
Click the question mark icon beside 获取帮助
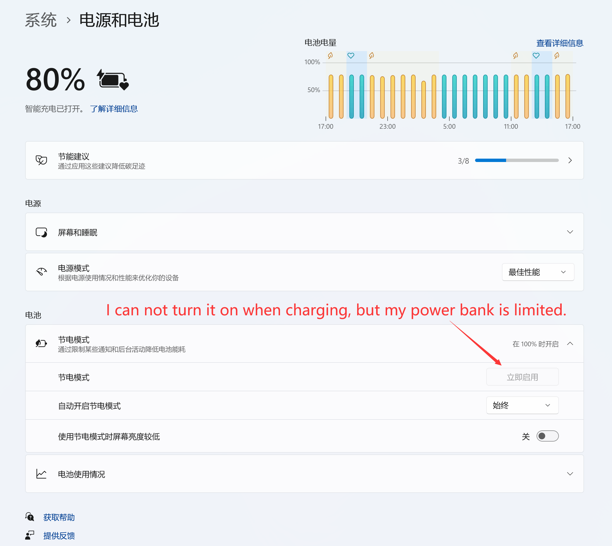point(30,517)
